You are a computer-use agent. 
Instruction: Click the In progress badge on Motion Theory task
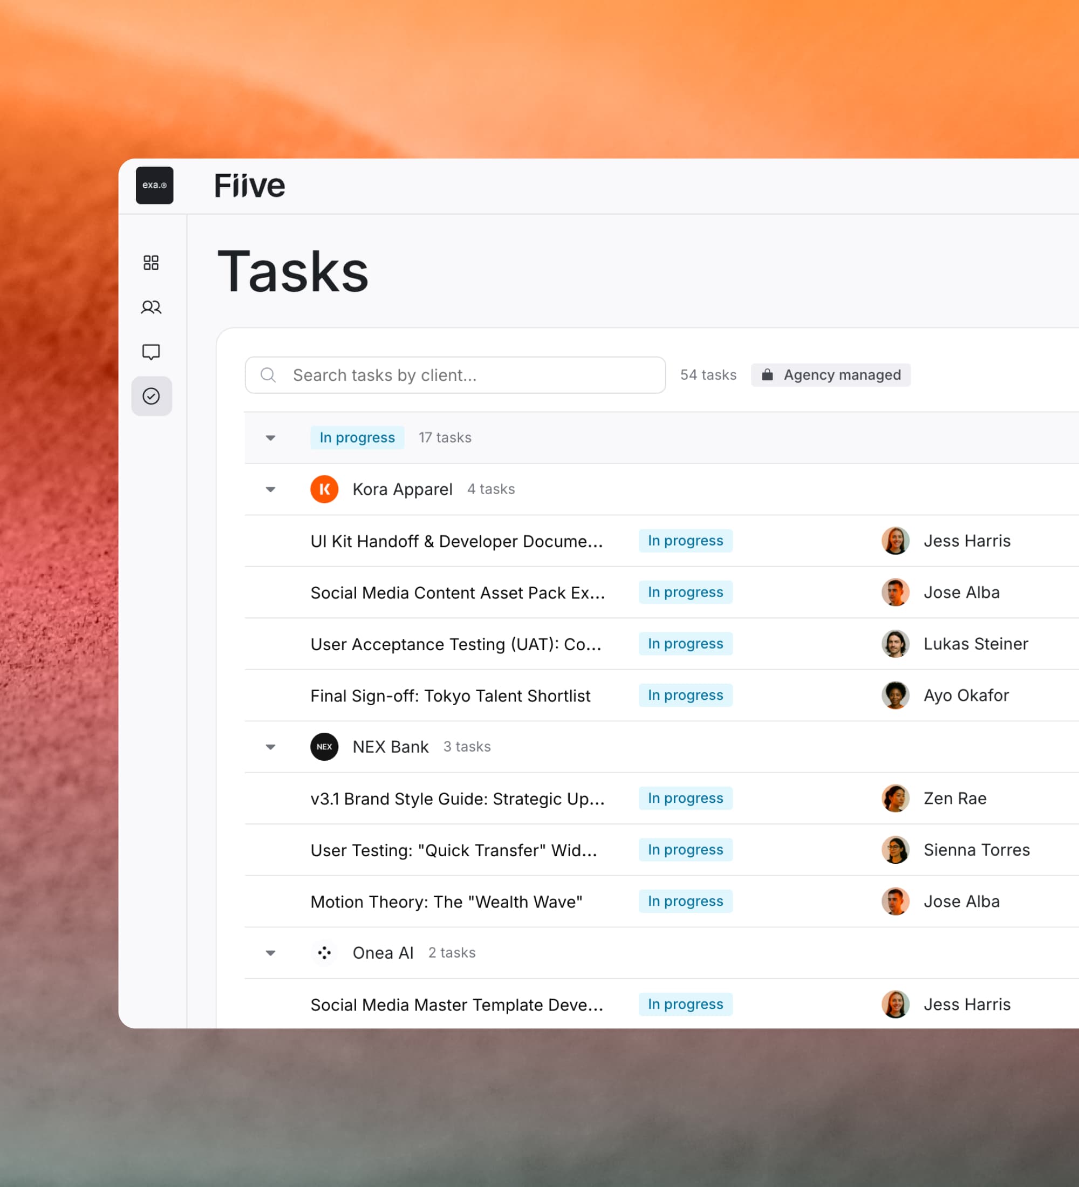pyautogui.click(x=685, y=902)
